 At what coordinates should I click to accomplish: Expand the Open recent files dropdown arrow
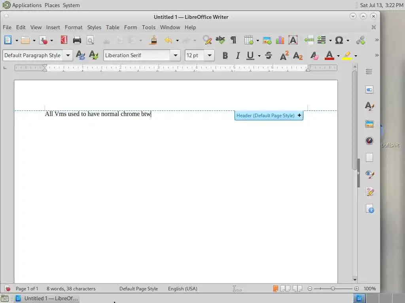(x=34, y=41)
